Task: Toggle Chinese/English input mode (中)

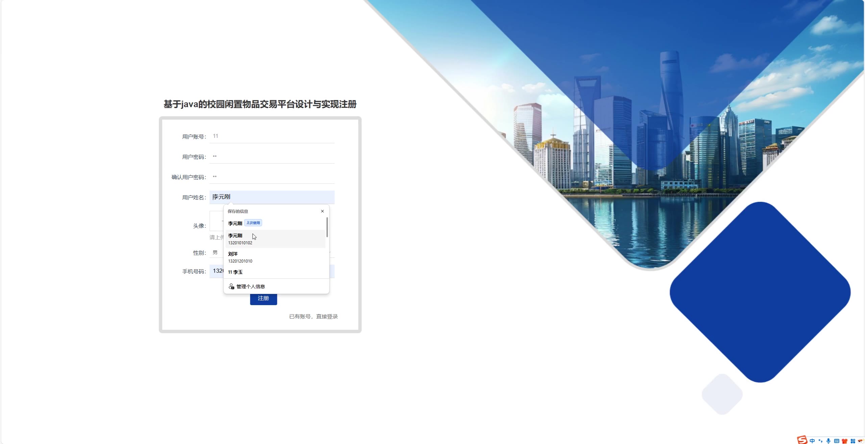Action: tap(812, 441)
